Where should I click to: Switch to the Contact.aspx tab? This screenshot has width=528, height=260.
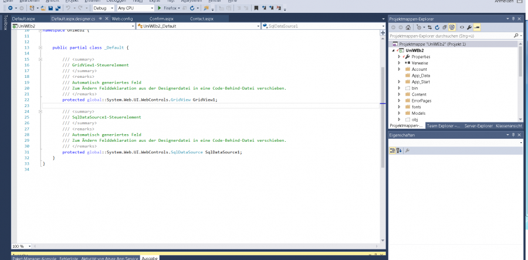(201, 19)
